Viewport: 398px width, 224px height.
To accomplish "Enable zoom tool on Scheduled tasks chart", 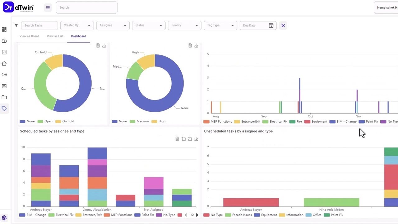I will point(183,139).
